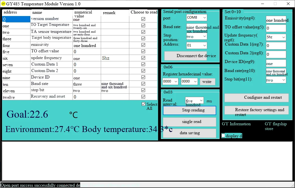Toggle the Select All checkbox
Viewport: 295px width, 188px height.
[x=144, y=104]
